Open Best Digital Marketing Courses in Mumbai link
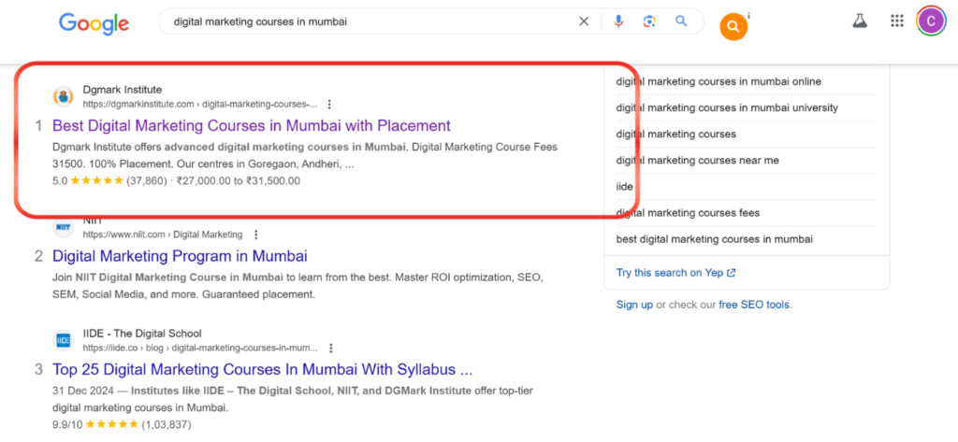The width and height of the screenshot is (958, 442). pyautogui.click(x=251, y=126)
